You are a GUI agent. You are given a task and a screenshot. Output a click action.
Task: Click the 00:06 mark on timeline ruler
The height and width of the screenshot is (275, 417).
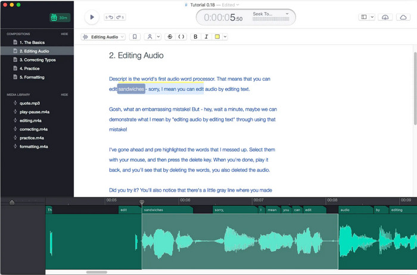[185, 200]
